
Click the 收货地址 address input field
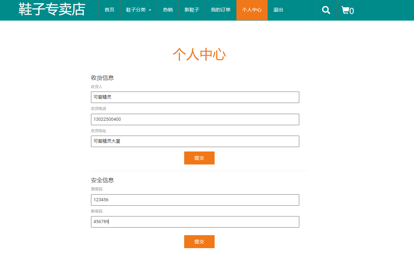[195, 141]
